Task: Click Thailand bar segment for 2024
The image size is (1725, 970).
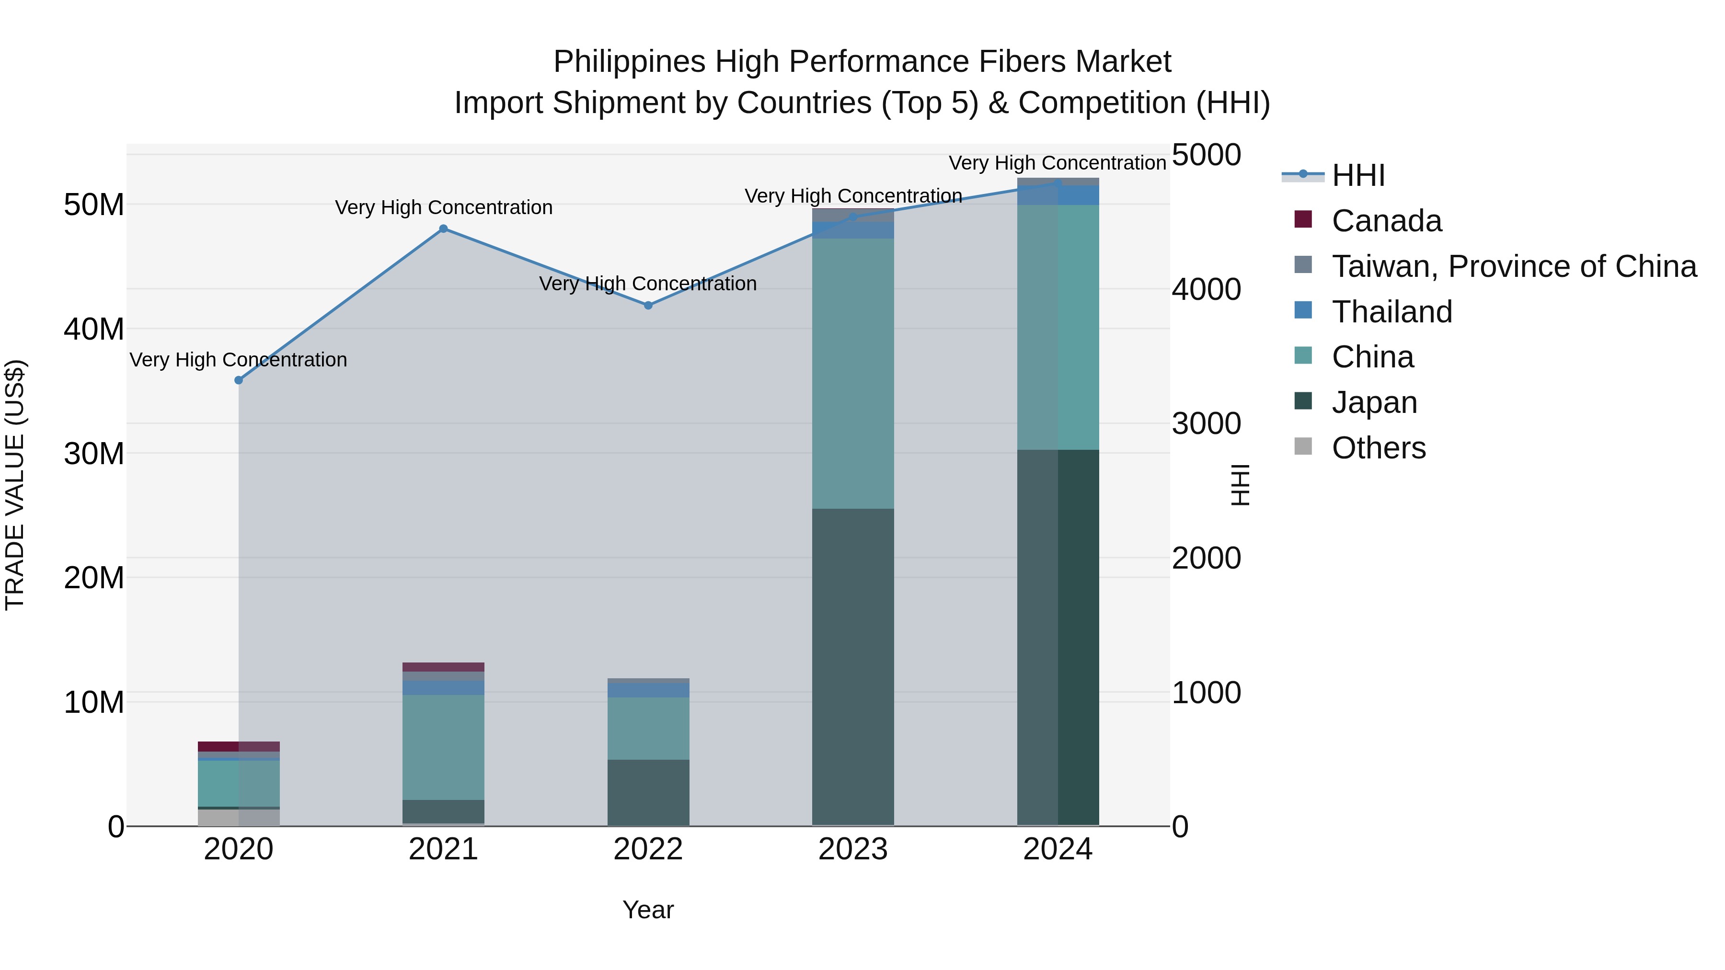Action: tap(1058, 195)
